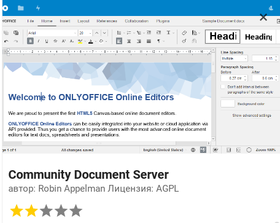Image resolution: width=280 pixels, height=223 pixels.
Task: Expand the bullets list dropdown arrow
Action: click(124, 33)
